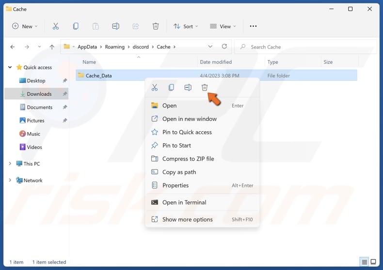Image resolution: width=383 pixels, height=270 pixels.
Task: Open Videos in the navigation pane
Action: coord(31,147)
